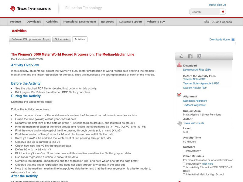
Task: Click the red Download arrow icon
Action: point(179,65)
